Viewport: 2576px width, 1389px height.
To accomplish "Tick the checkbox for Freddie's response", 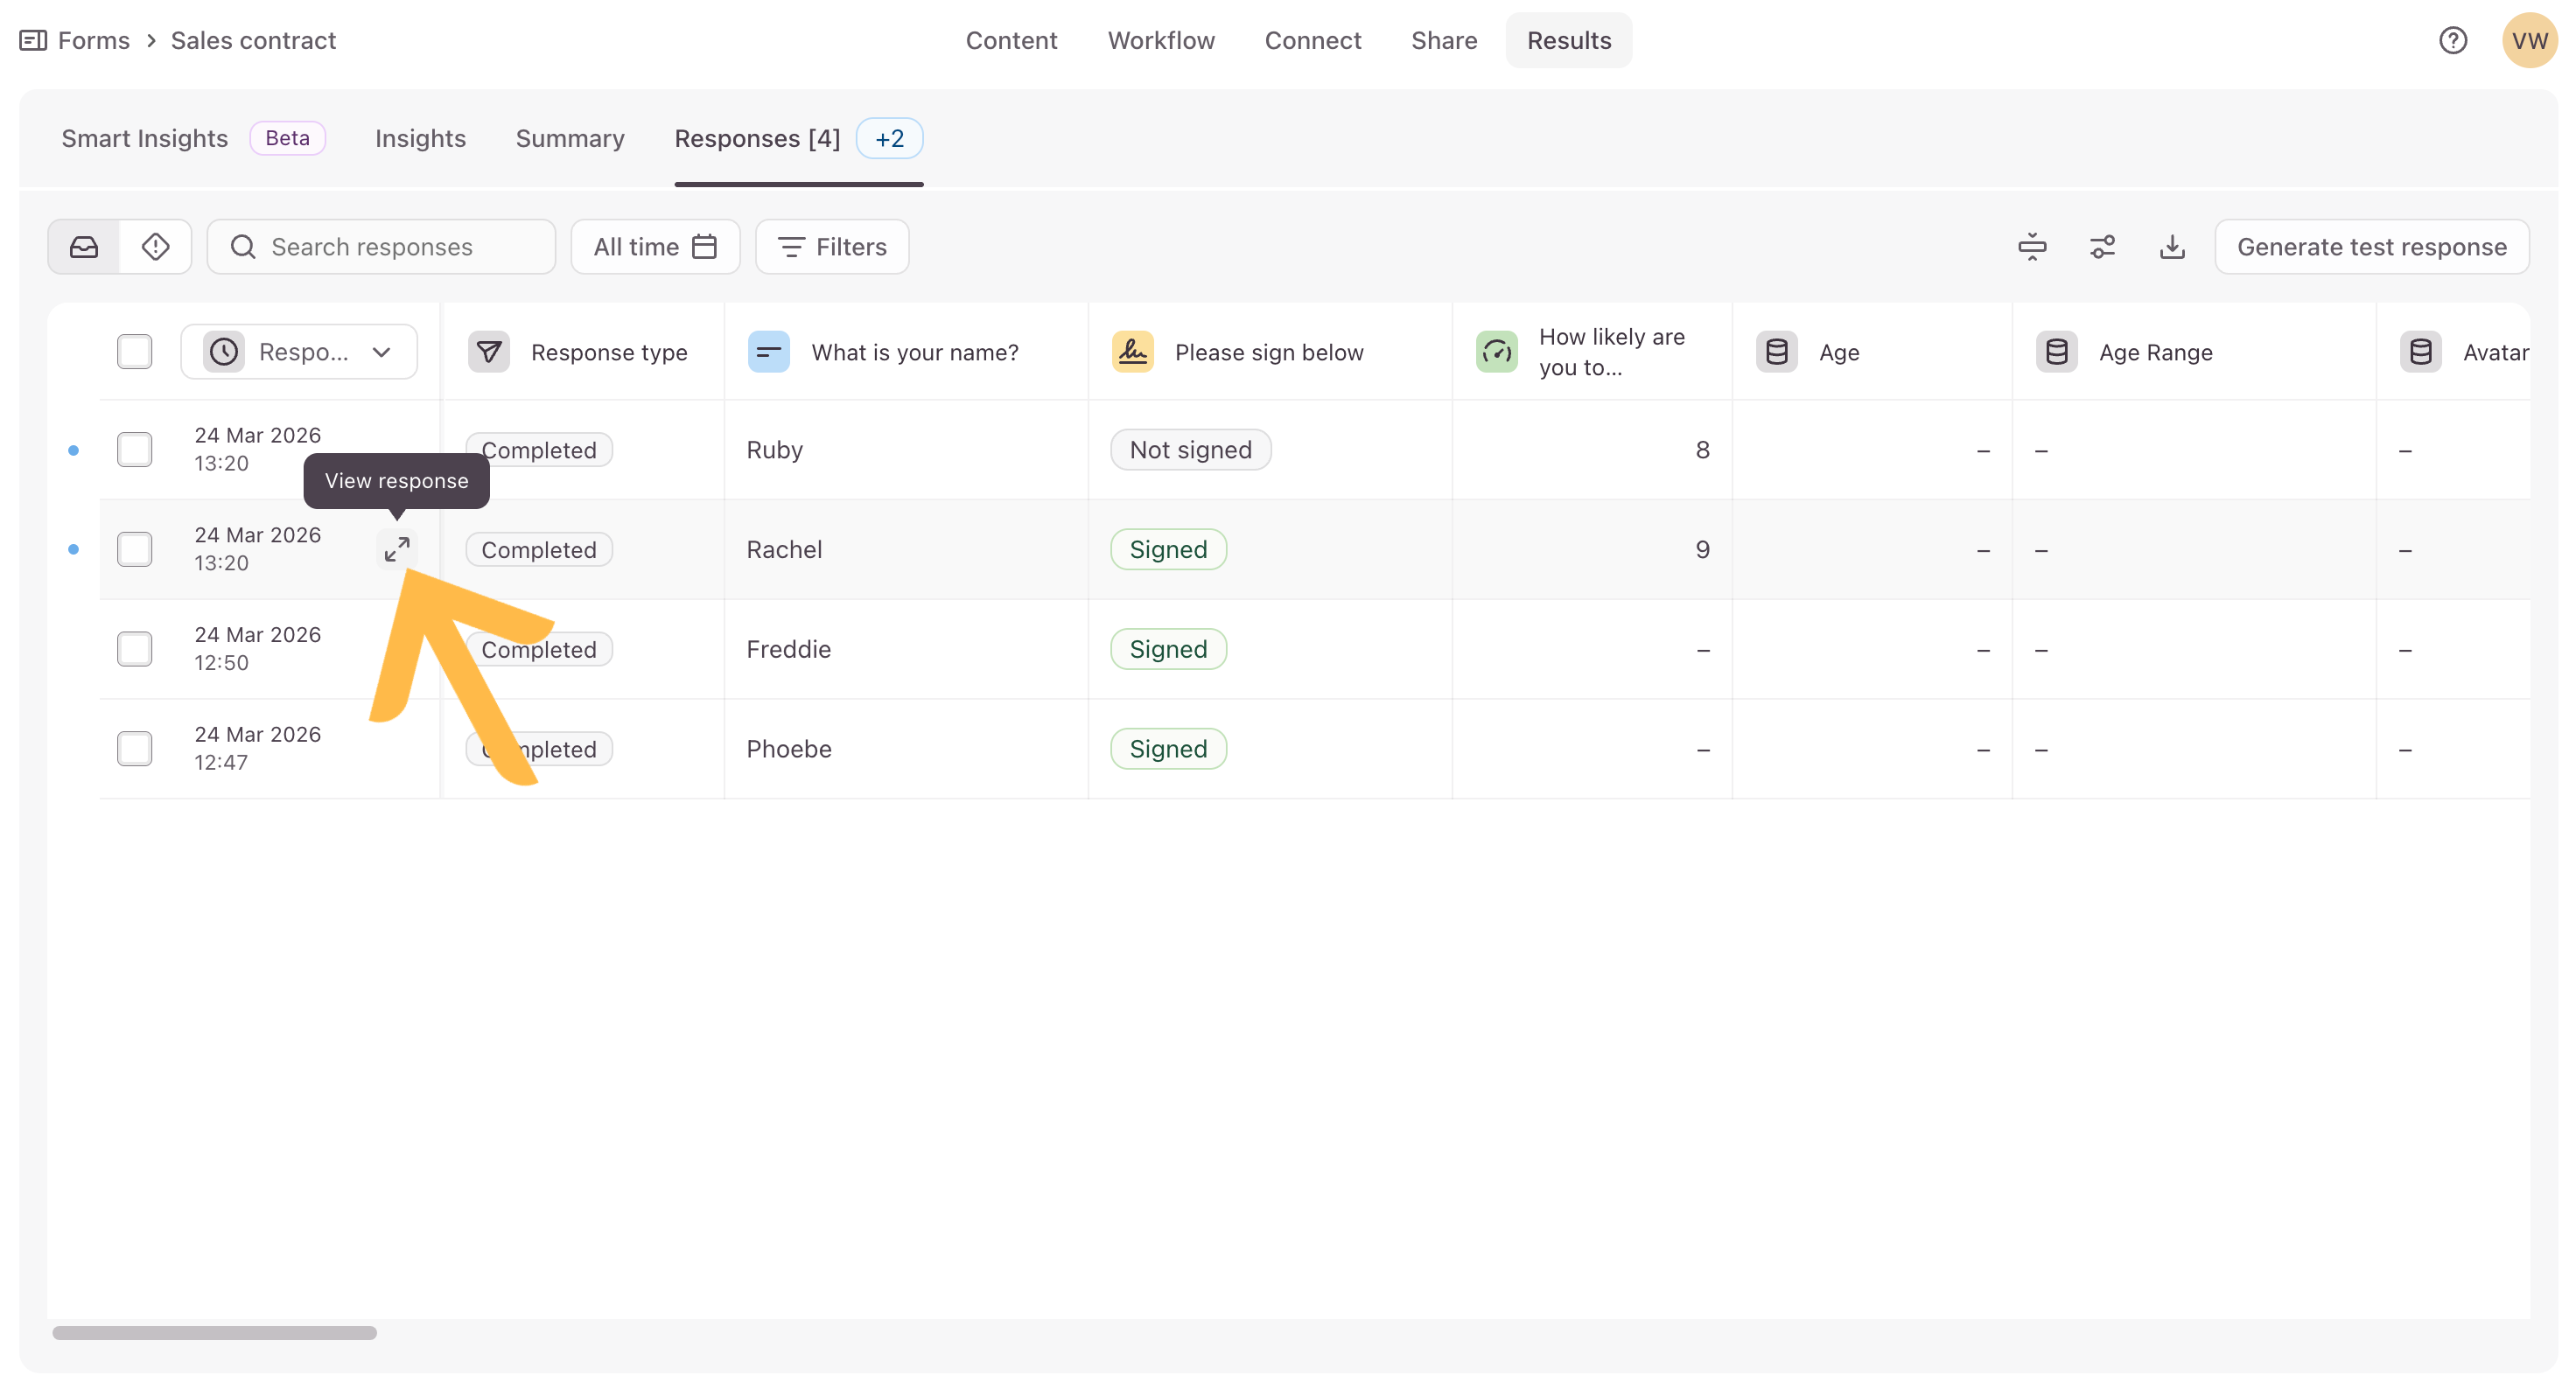I will point(134,650).
